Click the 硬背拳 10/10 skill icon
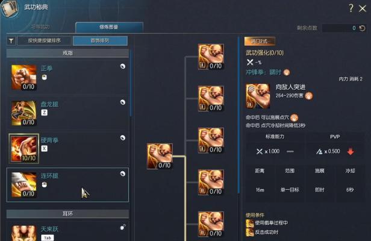 point(24,149)
